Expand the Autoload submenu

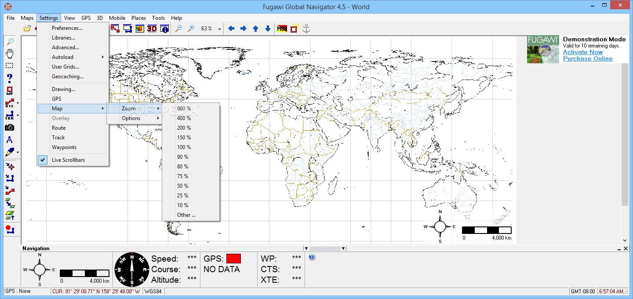coord(73,57)
